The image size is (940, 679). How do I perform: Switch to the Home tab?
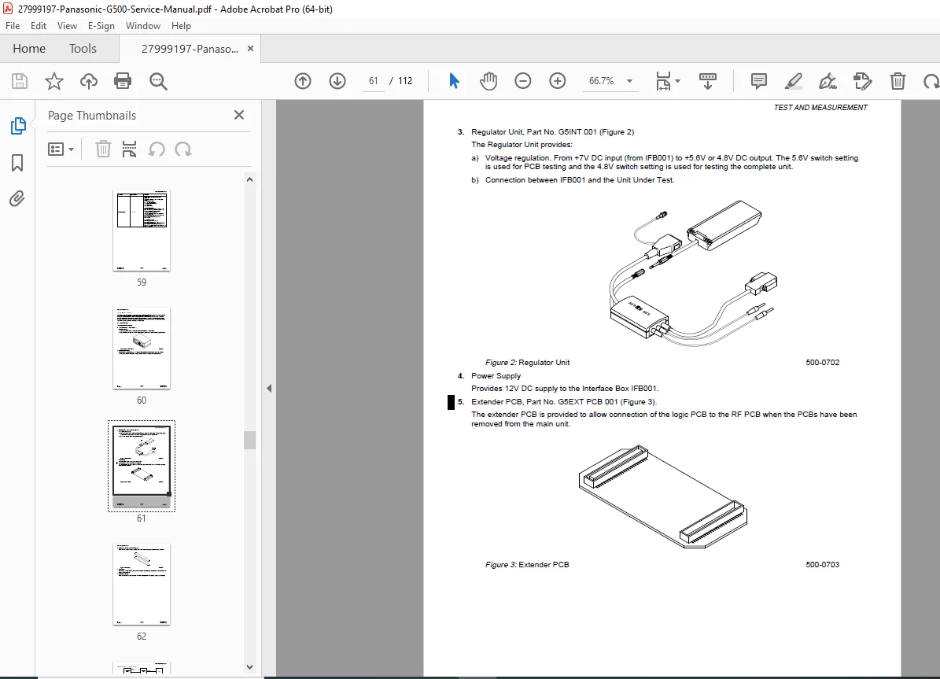point(29,49)
